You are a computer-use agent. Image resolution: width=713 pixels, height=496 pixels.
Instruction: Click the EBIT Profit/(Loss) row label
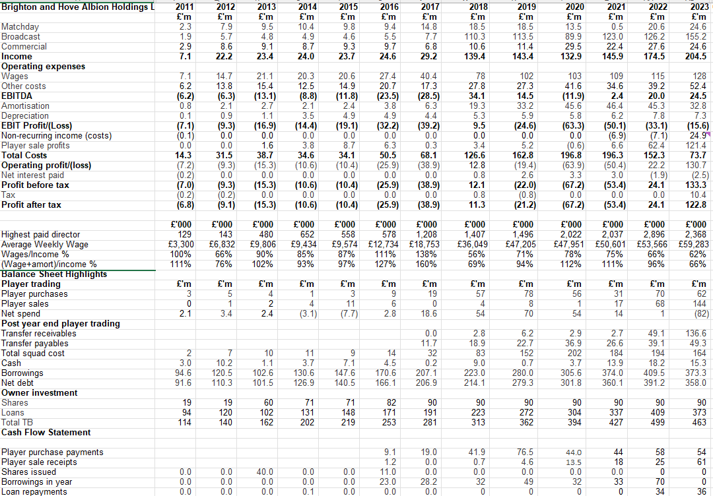coord(36,126)
